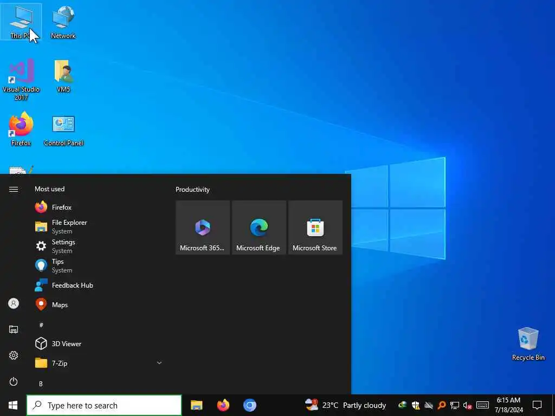Image resolution: width=555 pixels, height=416 pixels.
Task: Select the # letter group header
Action: pyautogui.click(x=41, y=325)
